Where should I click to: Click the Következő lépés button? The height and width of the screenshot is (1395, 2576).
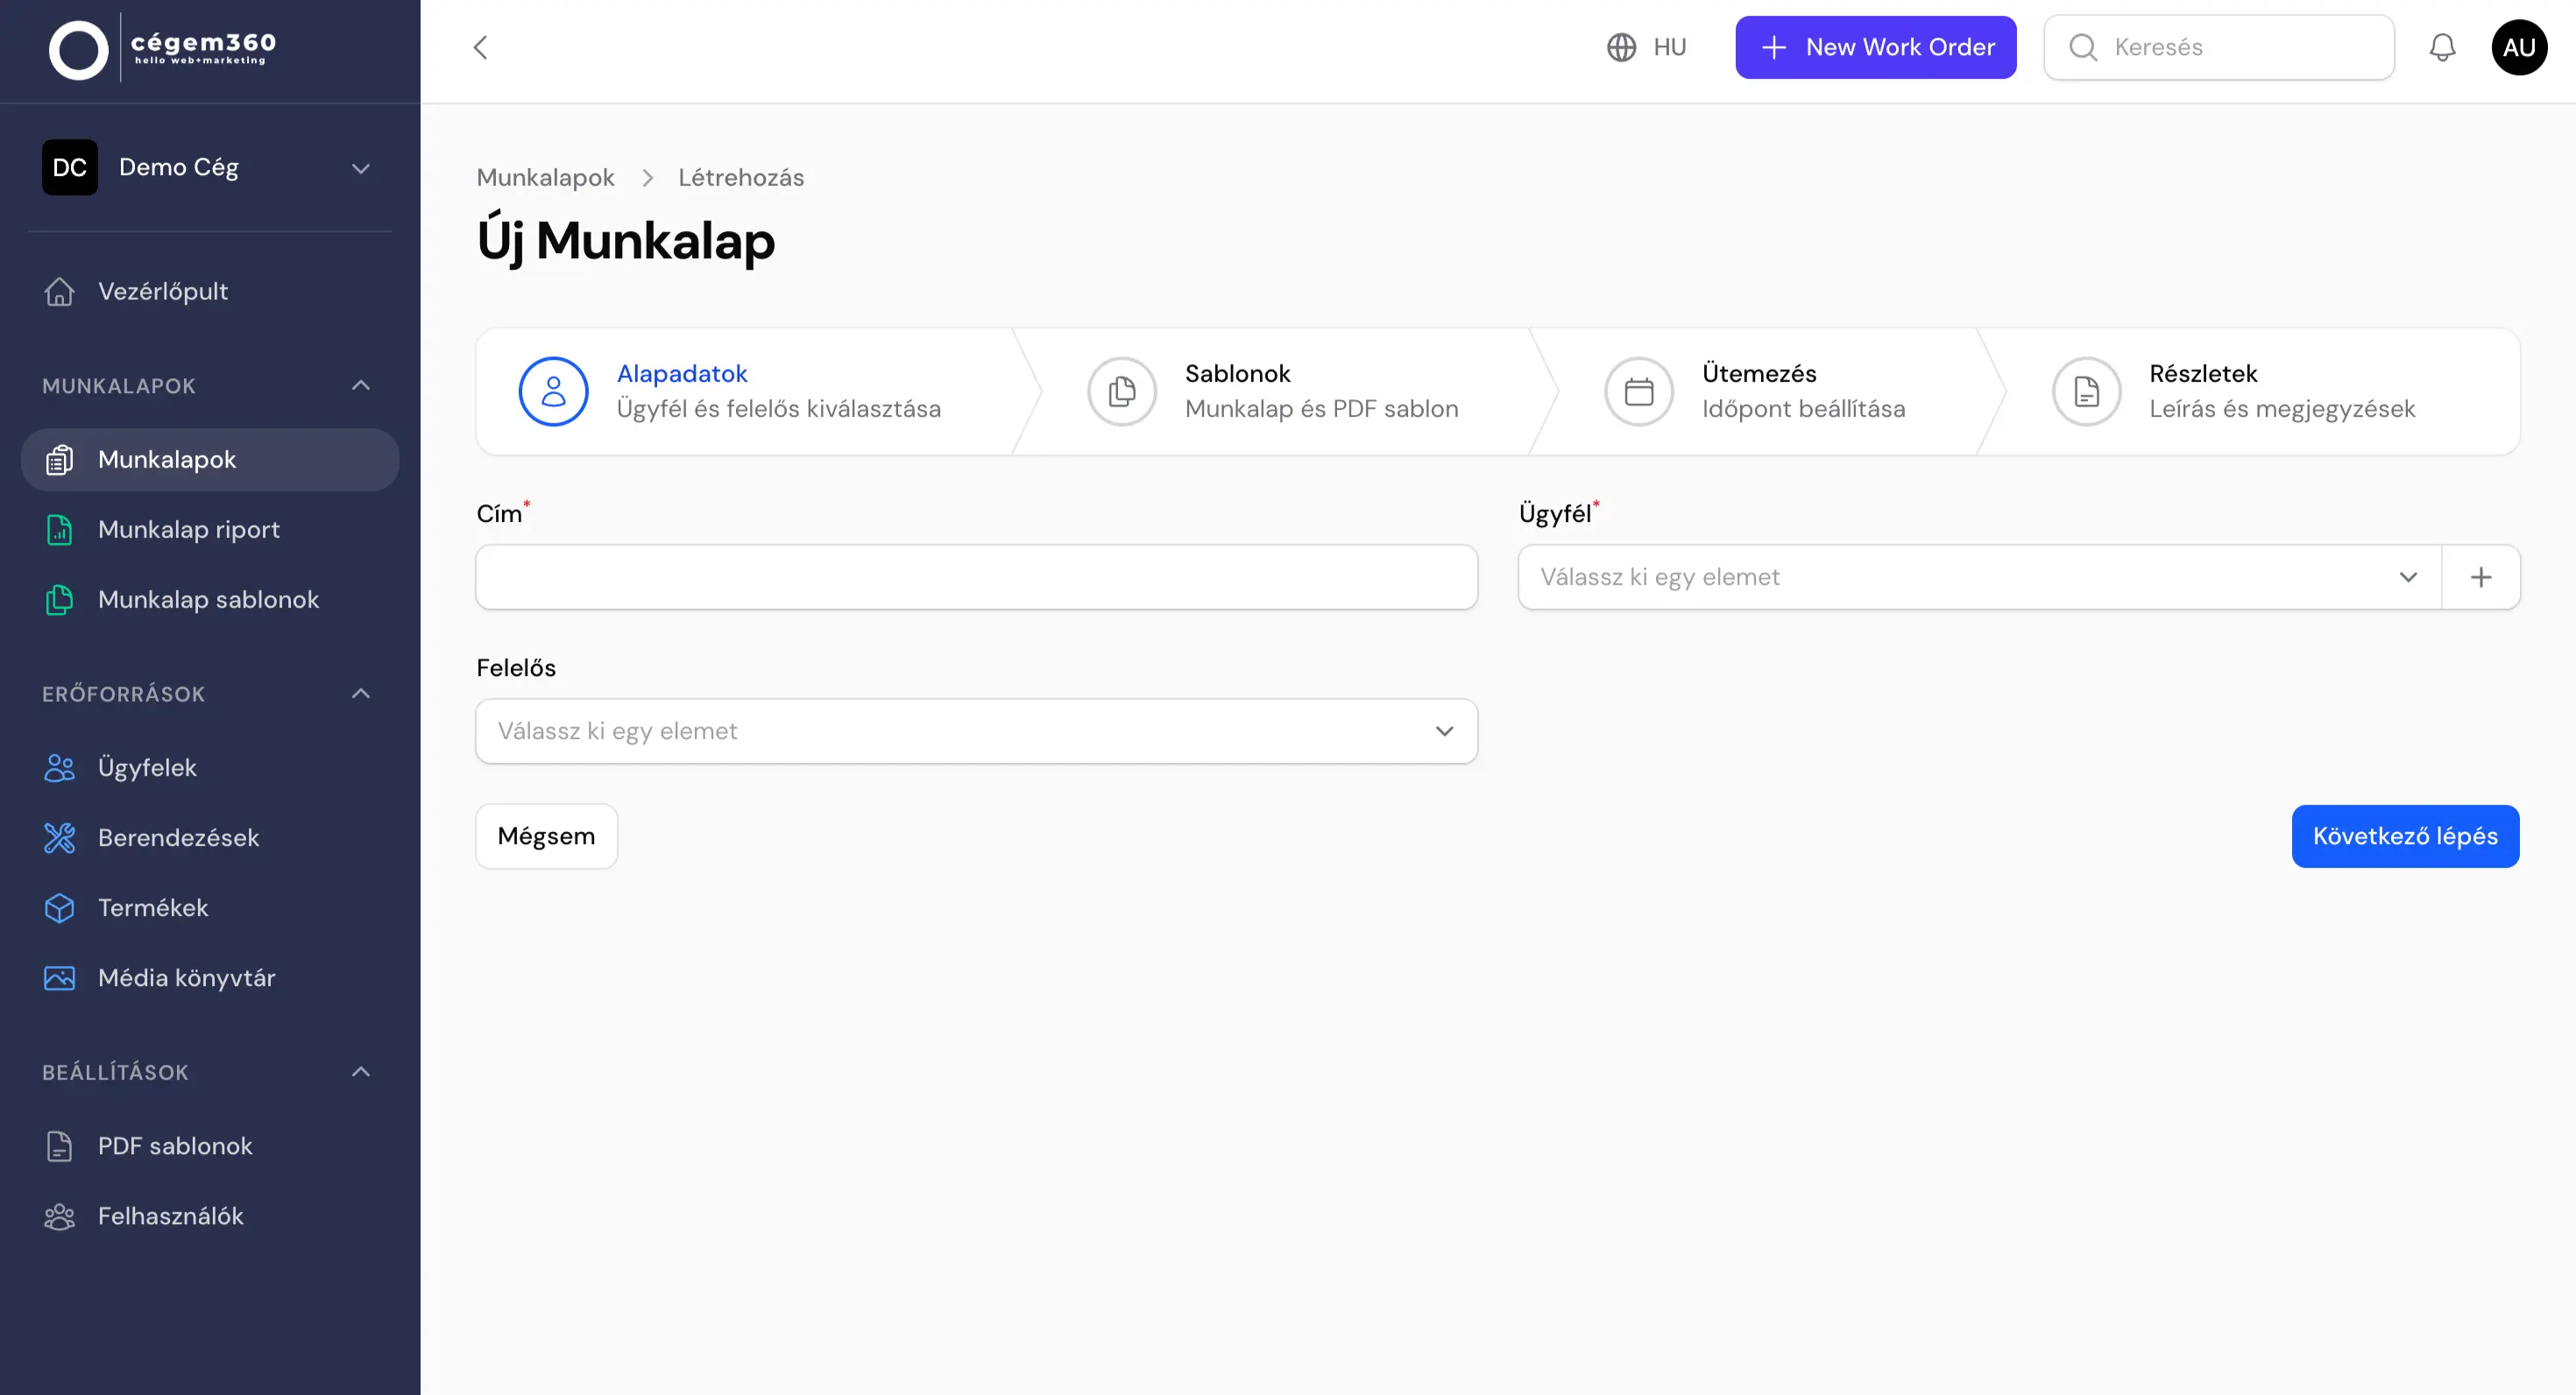pos(2405,836)
